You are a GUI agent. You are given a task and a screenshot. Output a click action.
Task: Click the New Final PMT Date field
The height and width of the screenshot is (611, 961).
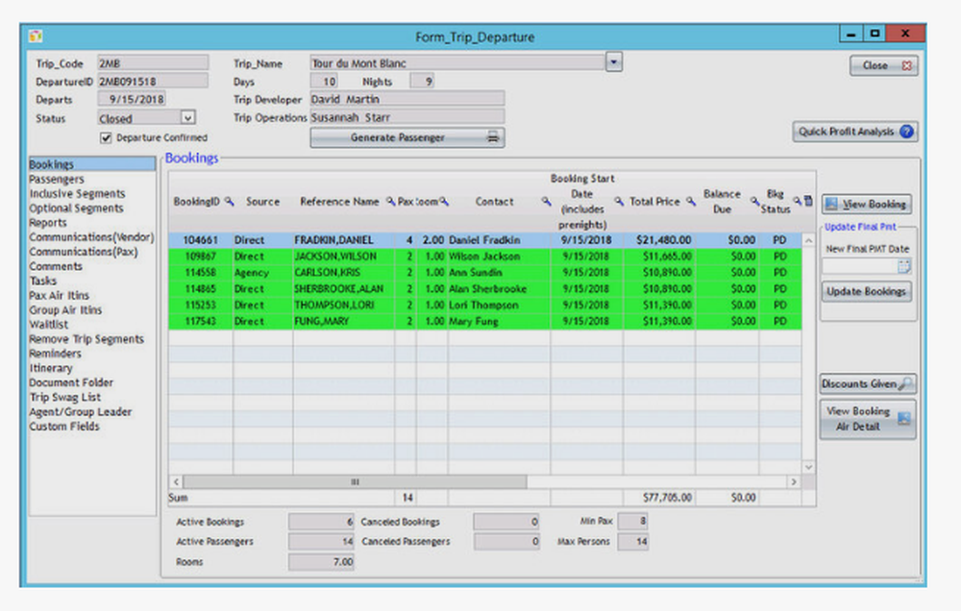(x=860, y=266)
